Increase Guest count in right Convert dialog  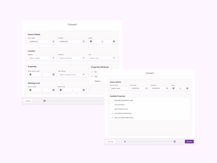(x=187, y=88)
